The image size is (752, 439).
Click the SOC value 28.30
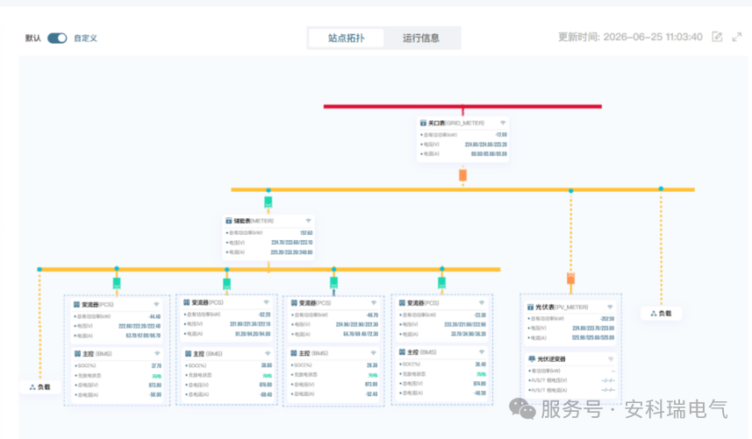[372, 365]
